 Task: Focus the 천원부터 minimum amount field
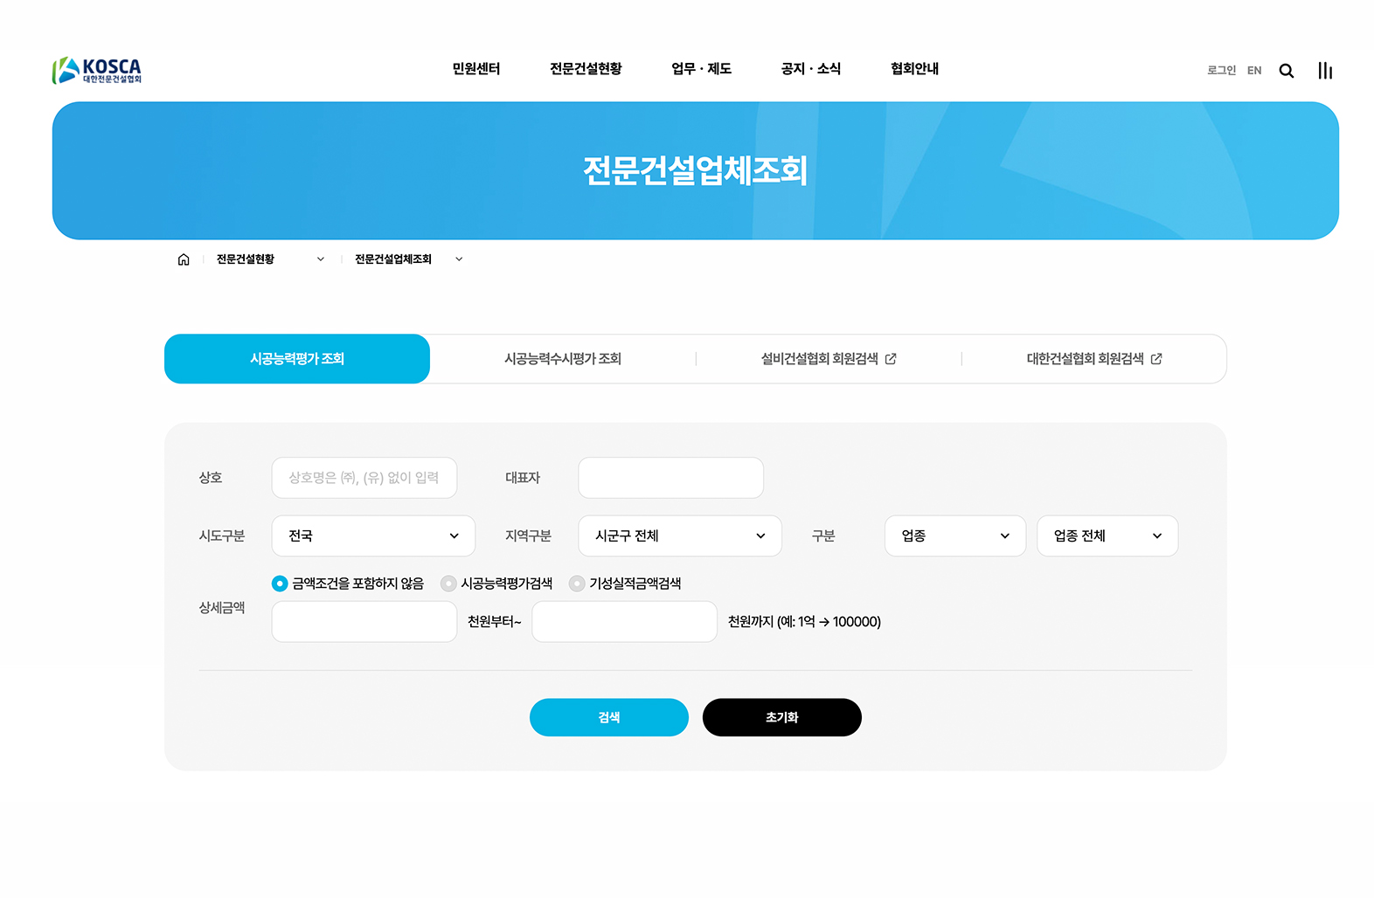click(x=364, y=622)
